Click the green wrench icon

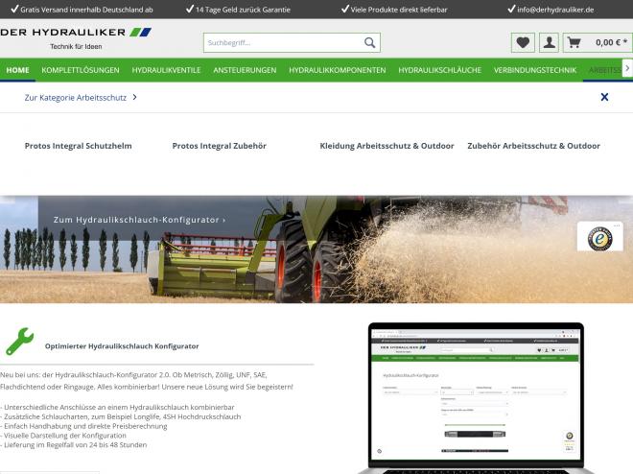[x=20, y=342]
